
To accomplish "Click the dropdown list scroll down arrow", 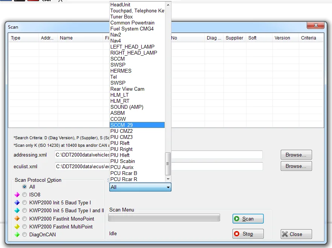I will coord(168,179).
